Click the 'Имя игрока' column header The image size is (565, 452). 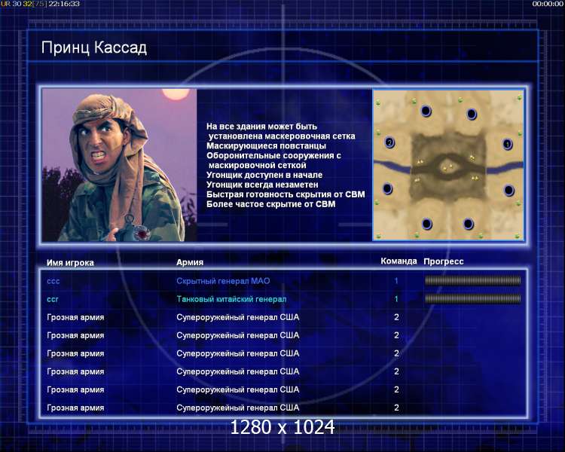click(x=70, y=263)
